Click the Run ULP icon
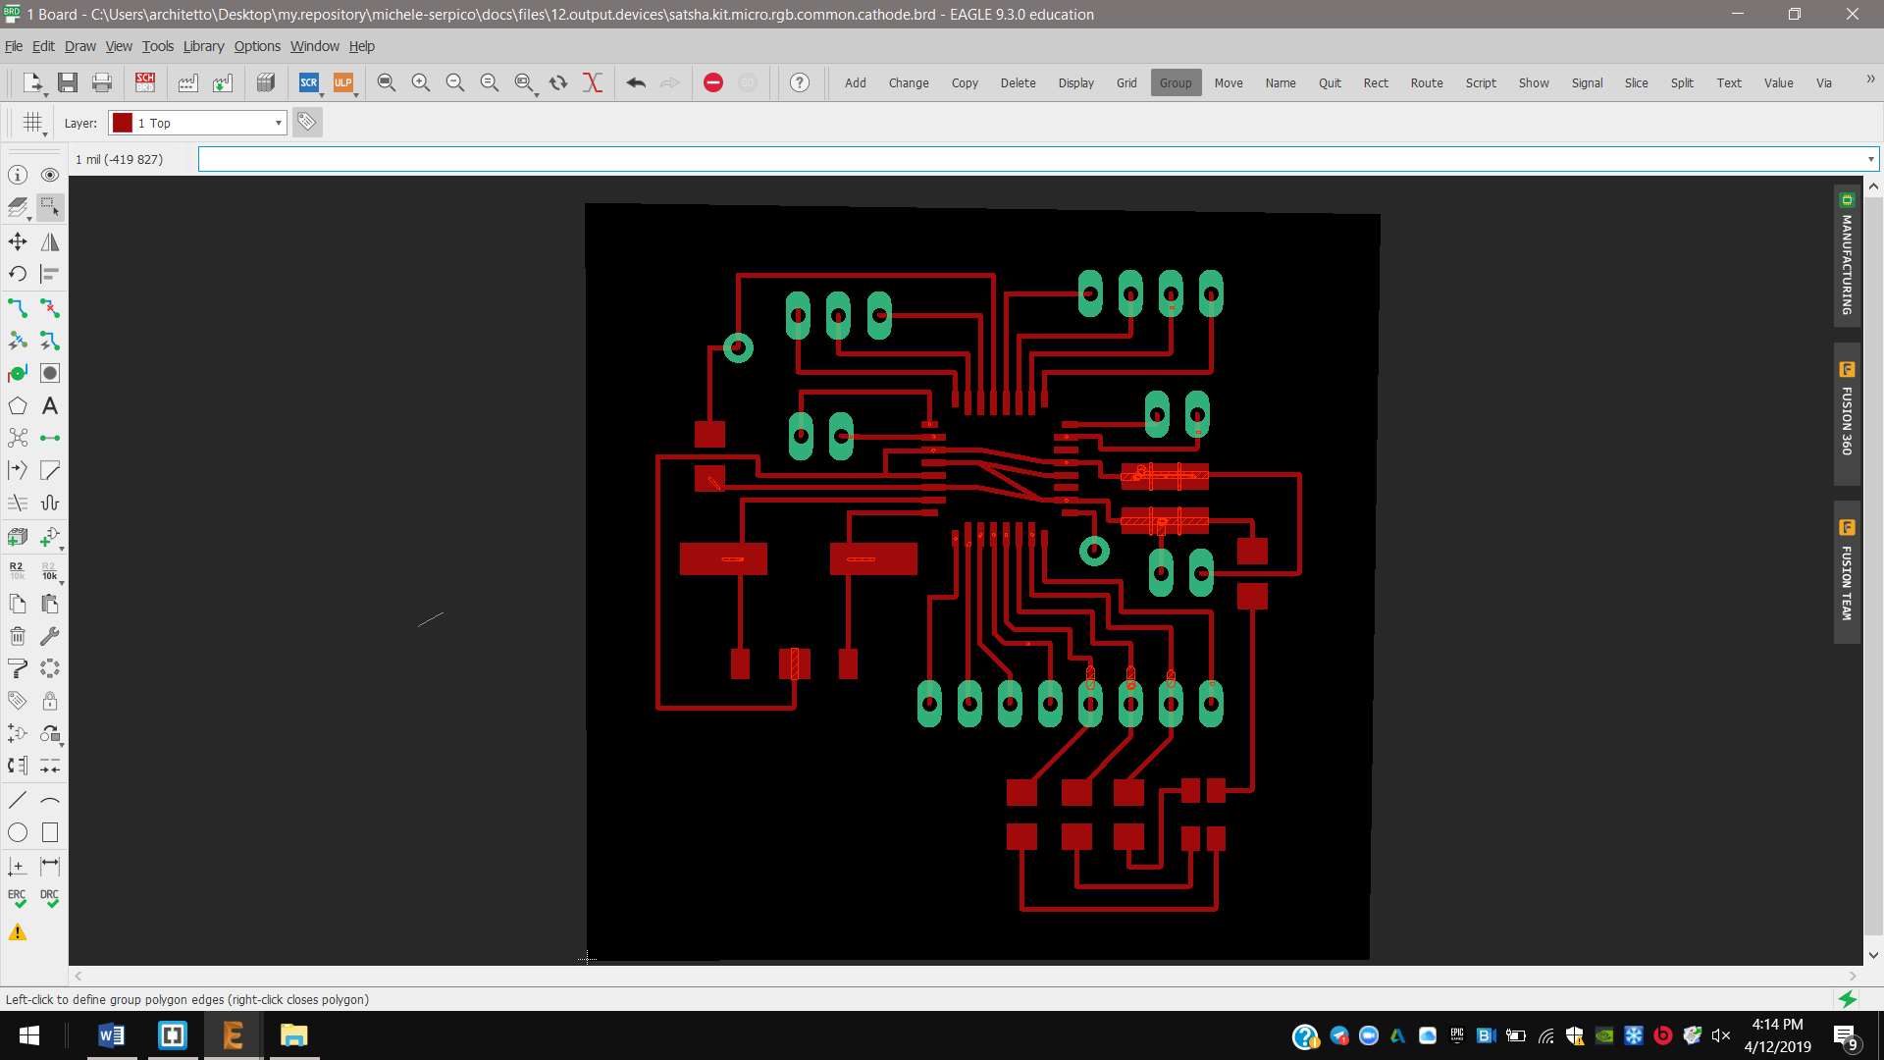The image size is (1884, 1060). [x=342, y=82]
